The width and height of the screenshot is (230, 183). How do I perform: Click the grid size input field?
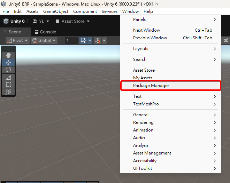[71, 40]
